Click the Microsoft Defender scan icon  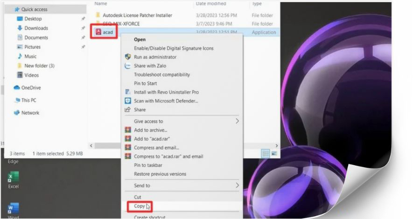[x=128, y=101]
